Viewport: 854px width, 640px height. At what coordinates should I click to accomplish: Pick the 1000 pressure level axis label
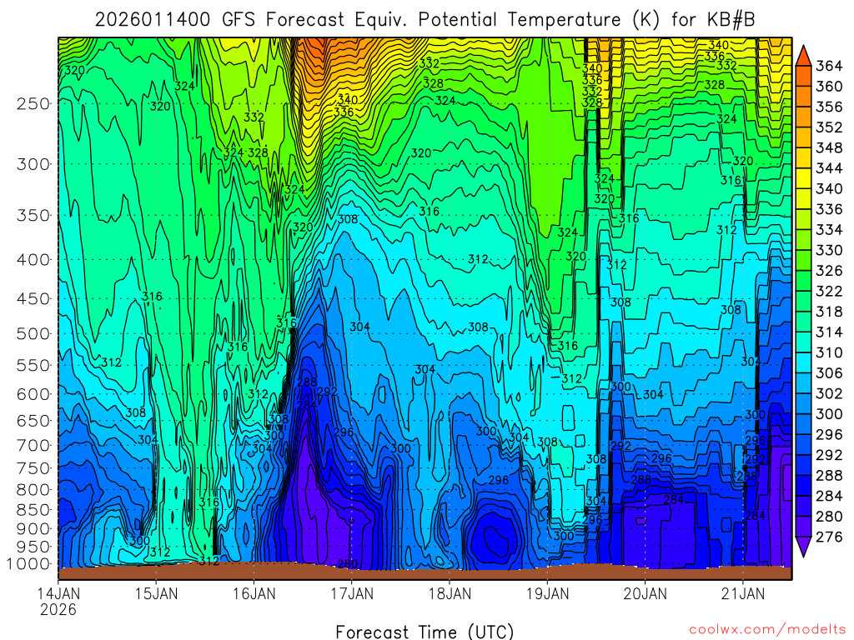pyautogui.click(x=28, y=564)
